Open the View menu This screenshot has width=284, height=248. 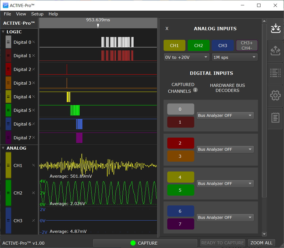click(21, 14)
